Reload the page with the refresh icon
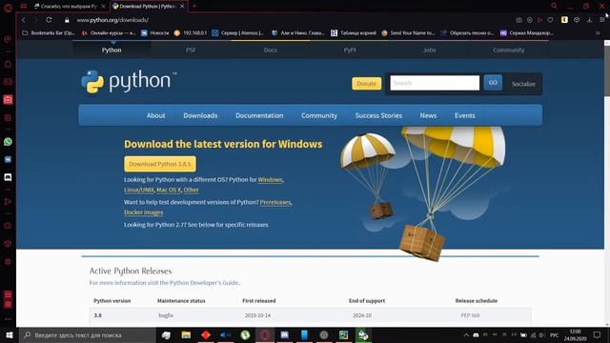 49,20
